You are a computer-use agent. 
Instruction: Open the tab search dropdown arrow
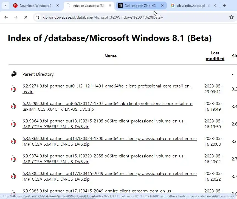(x=5, y=5)
